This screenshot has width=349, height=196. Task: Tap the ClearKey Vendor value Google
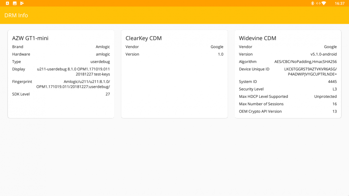[x=217, y=47]
